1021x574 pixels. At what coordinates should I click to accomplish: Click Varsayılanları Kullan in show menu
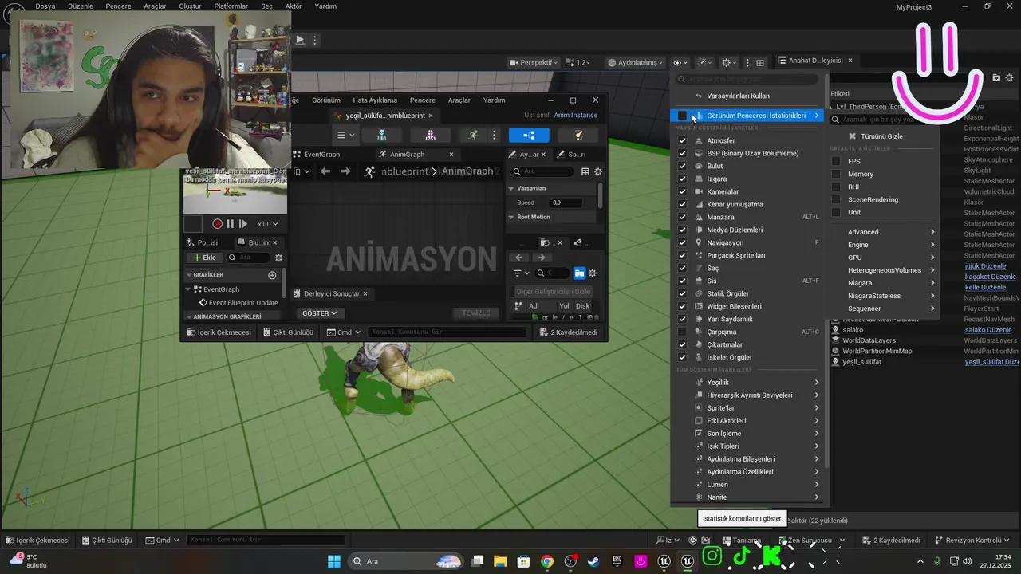click(x=738, y=96)
